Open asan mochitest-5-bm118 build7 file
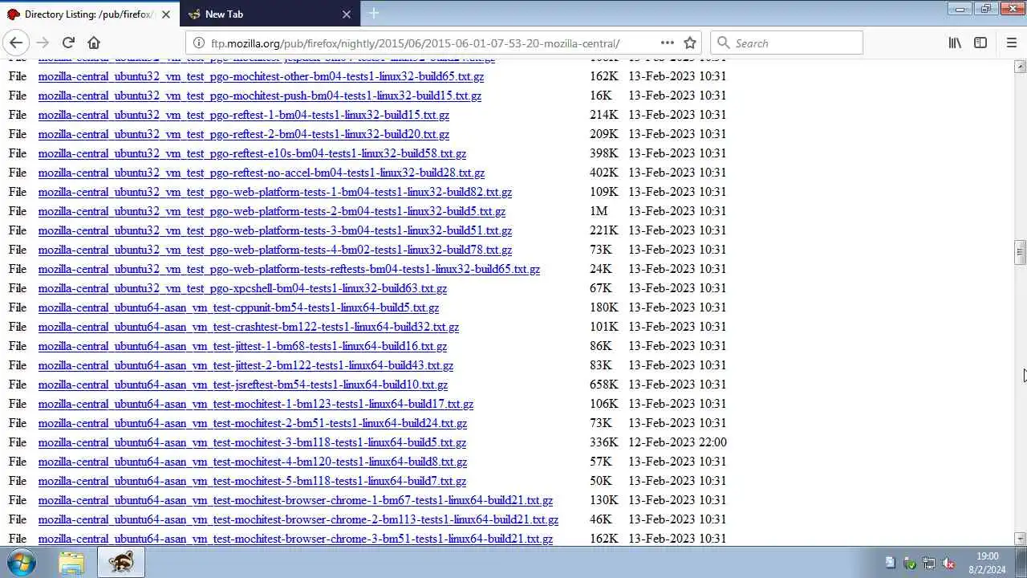The image size is (1027, 578). (252, 481)
